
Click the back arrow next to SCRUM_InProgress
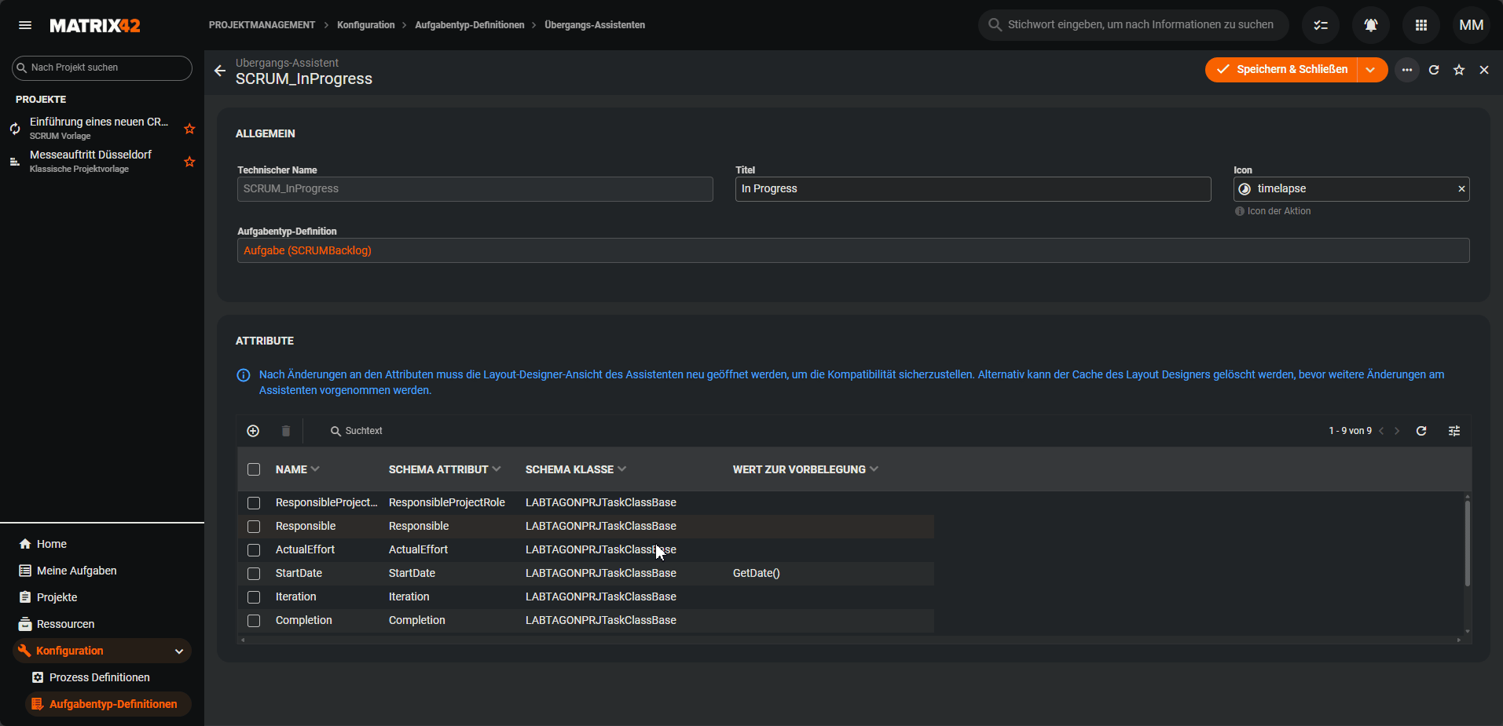(220, 71)
